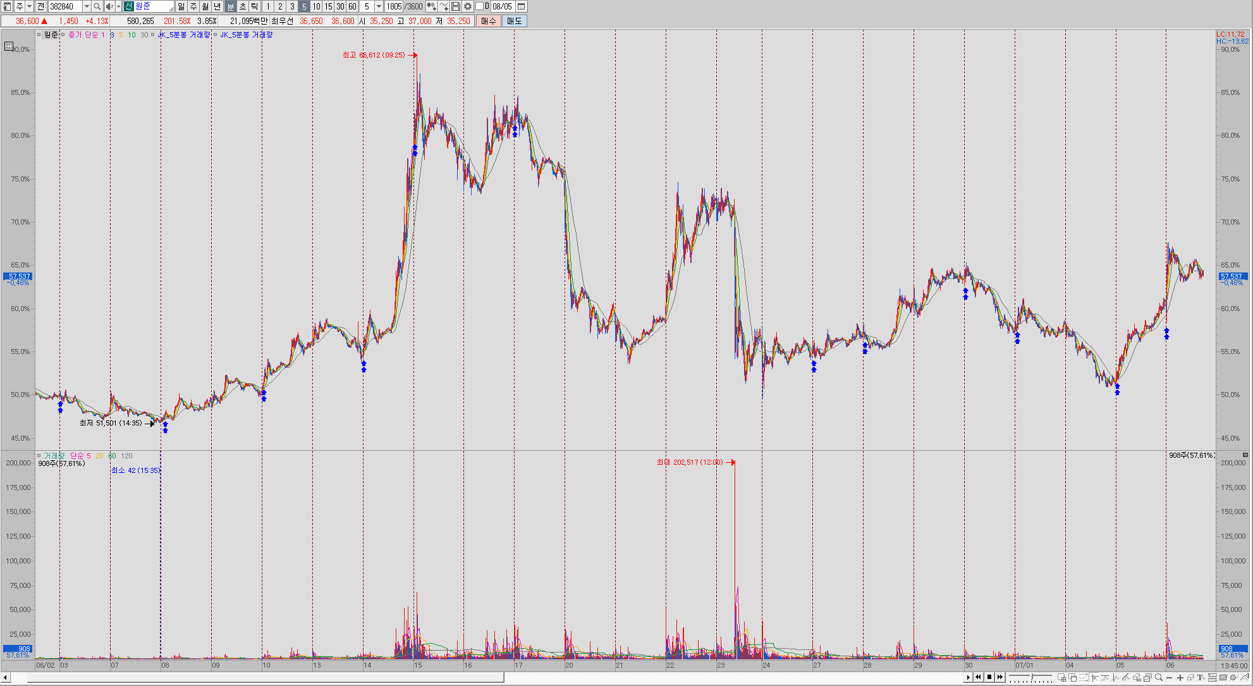Click the 매수 buy button
The image size is (1253, 686).
tap(489, 21)
